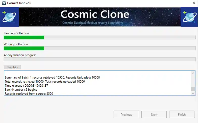Go to the Previous wizard step
198x123 pixels.
(126, 114)
